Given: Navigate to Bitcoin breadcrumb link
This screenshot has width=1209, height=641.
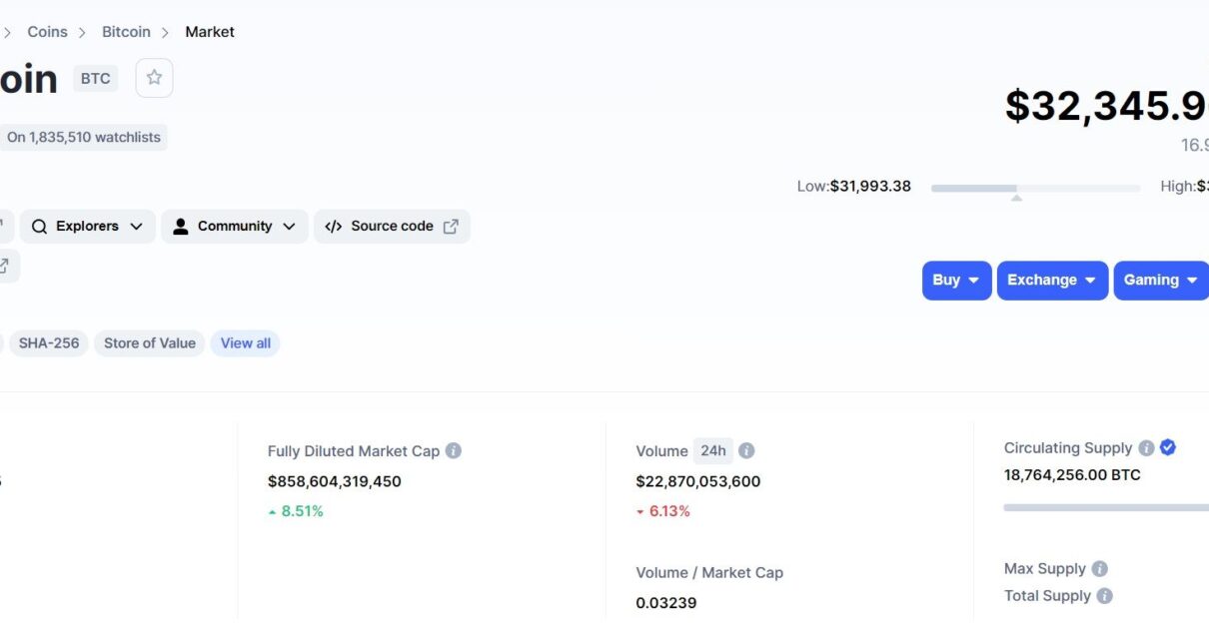Looking at the screenshot, I should pos(126,32).
